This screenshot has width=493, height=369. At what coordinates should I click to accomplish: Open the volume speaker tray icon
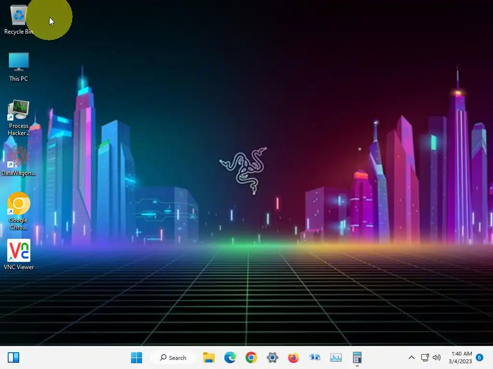[436, 357]
